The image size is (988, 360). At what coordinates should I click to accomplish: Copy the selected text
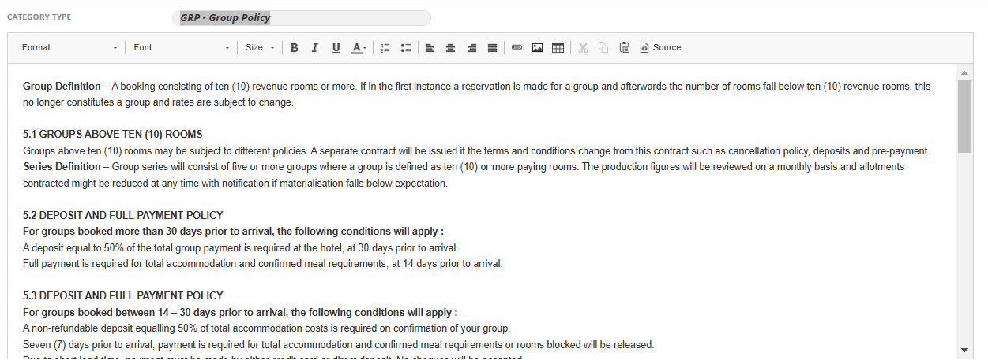(603, 48)
